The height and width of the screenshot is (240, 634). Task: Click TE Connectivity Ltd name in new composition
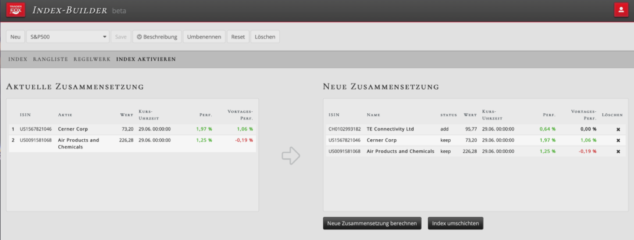click(x=390, y=129)
